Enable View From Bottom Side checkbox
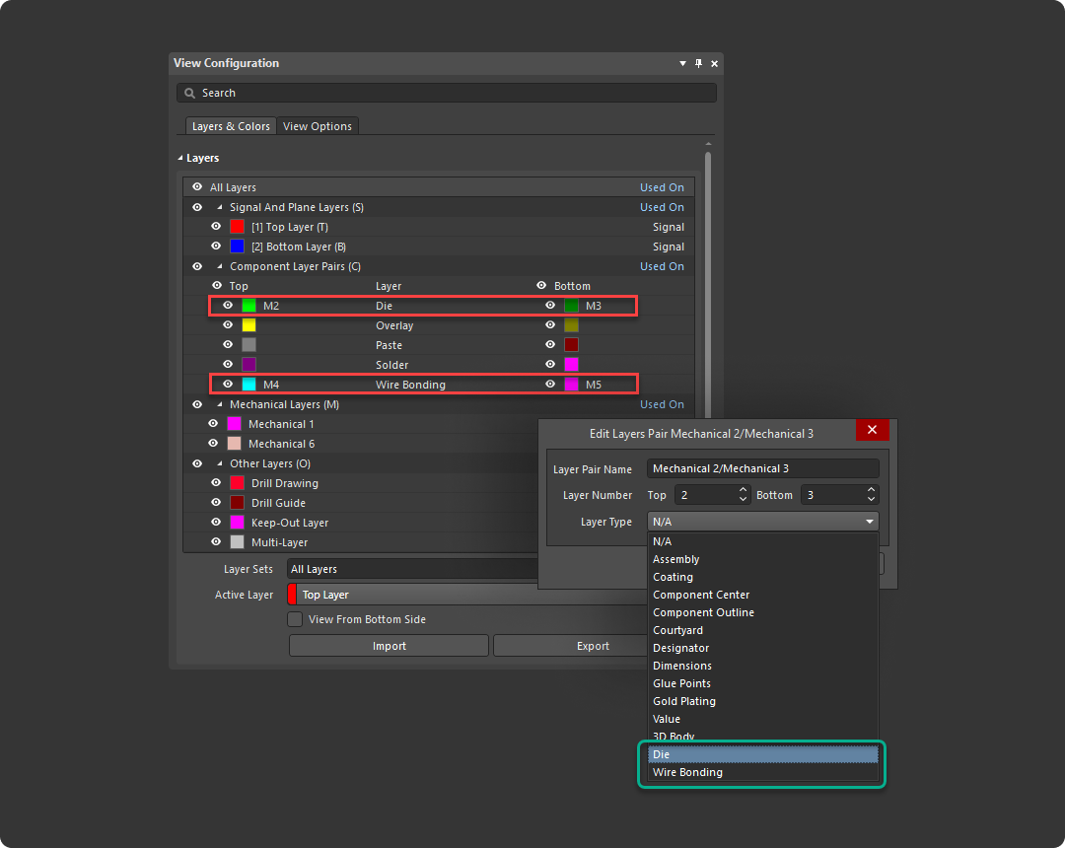Image resolution: width=1065 pixels, height=848 pixels. point(295,619)
